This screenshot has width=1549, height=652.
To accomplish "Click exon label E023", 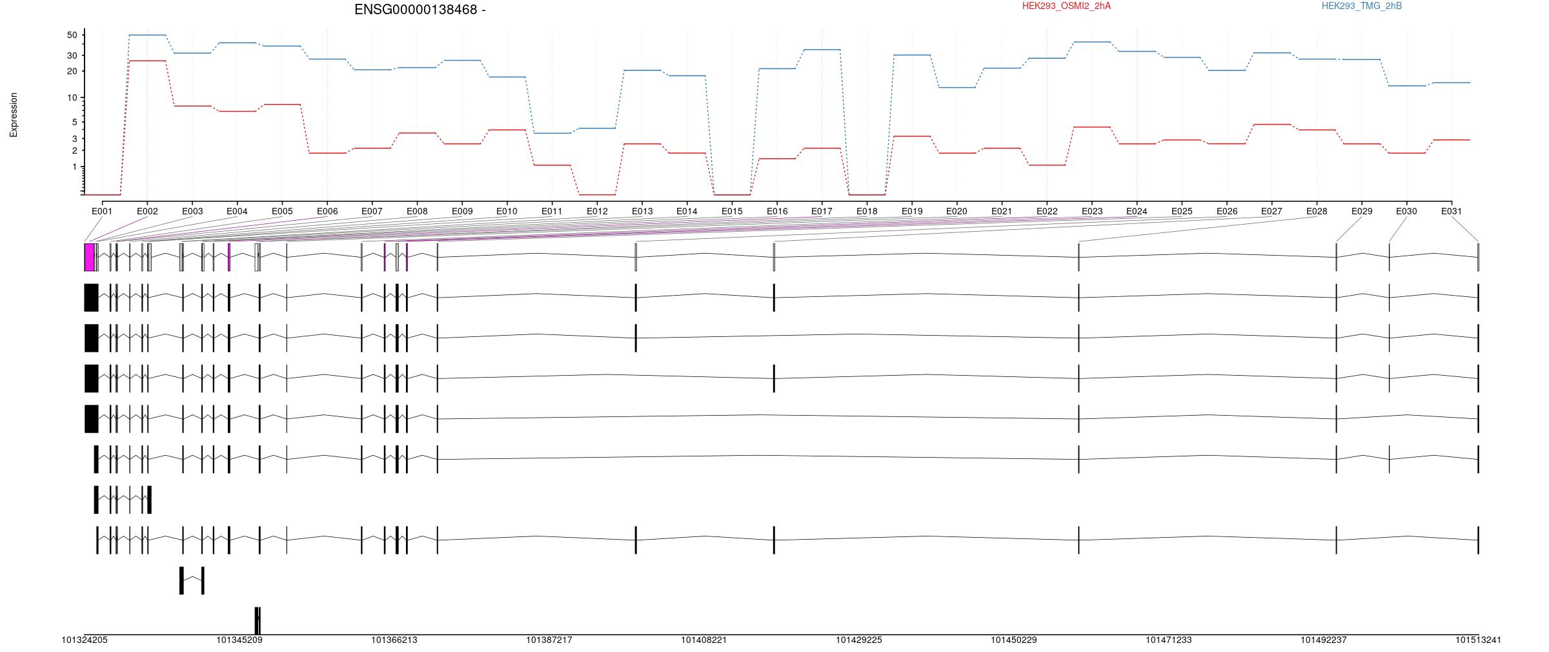I will [x=1092, y=211].
